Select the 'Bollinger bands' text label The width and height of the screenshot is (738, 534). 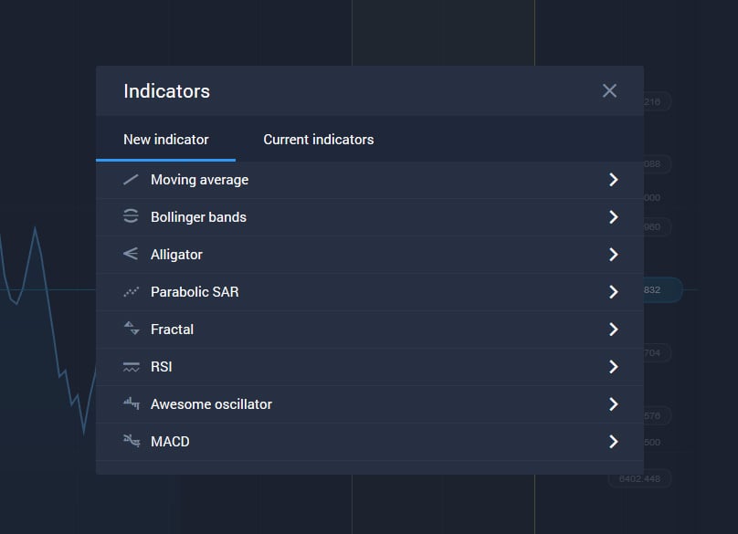point(198,217)
